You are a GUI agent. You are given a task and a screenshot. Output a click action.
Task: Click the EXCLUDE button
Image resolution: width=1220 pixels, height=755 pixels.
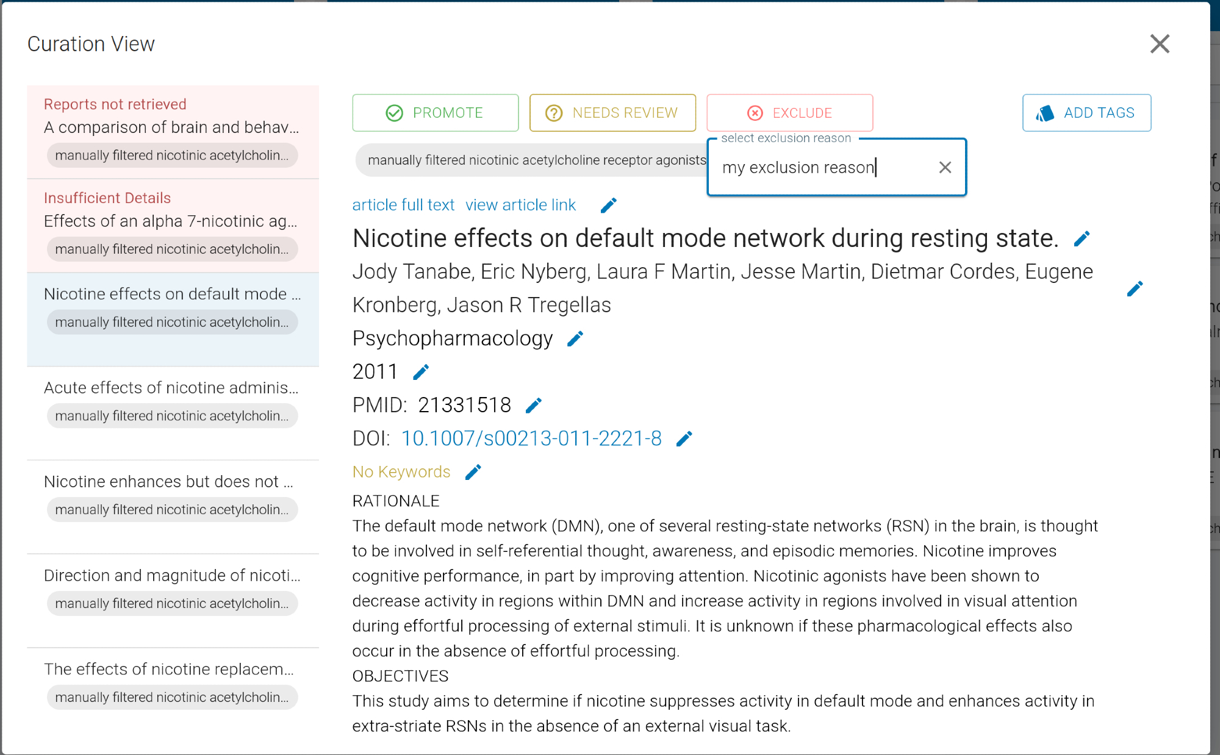pos(789,113)
